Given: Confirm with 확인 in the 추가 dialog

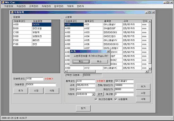Looking at the screenshot, I should point(81,62).
